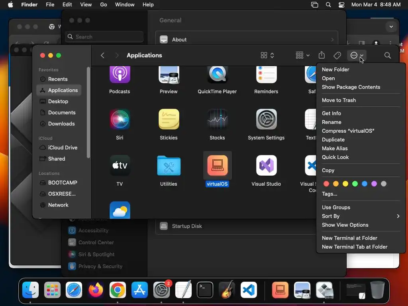Screen dimensions: 408x306
Task: Open the Go menu in menu bar
Action: click(104, 5)
